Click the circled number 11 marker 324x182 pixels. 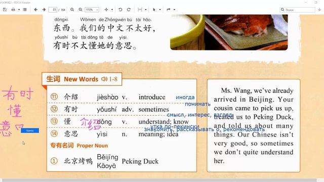54,97
